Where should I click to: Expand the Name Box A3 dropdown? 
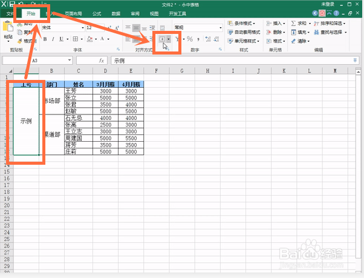click(70, 60)
